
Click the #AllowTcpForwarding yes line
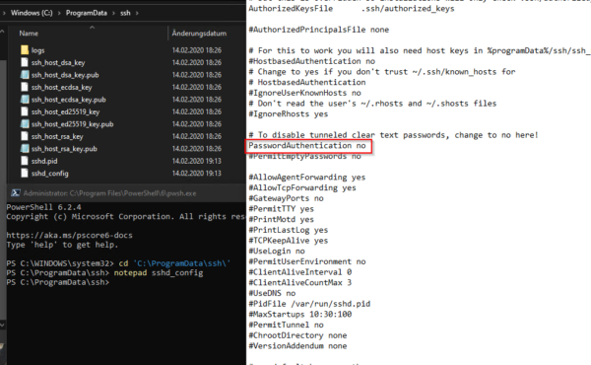click(x=302, y=187)
